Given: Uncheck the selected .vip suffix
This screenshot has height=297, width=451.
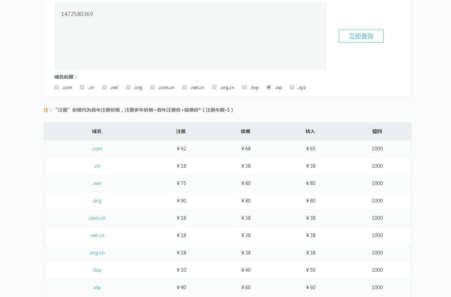Looking at the screenshot, I should point(269,87).
